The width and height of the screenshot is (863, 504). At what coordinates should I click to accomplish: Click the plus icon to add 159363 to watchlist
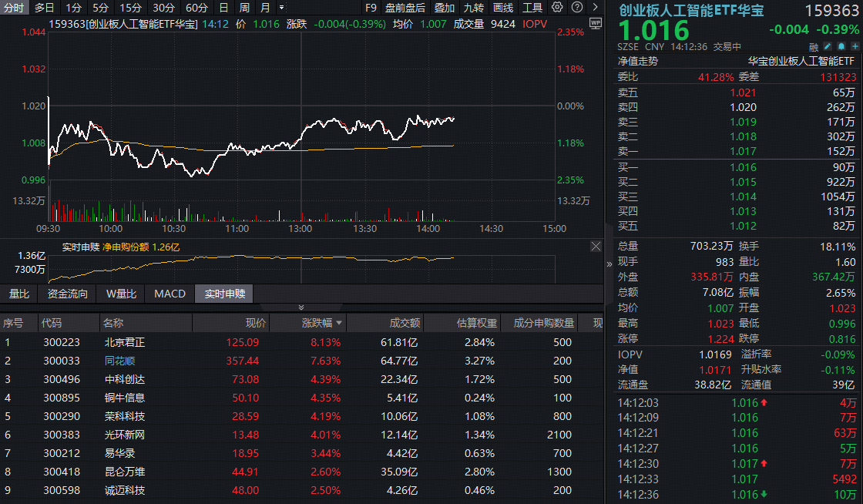pyautogui.click(x=855, y=46)
